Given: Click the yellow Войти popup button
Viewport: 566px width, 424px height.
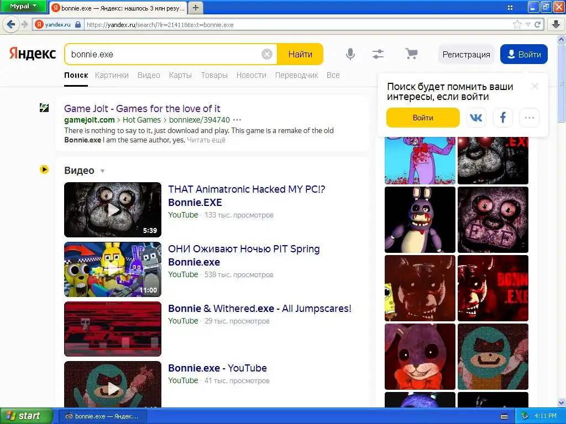Looking at the screenshot, I should [x=423, y=118].
